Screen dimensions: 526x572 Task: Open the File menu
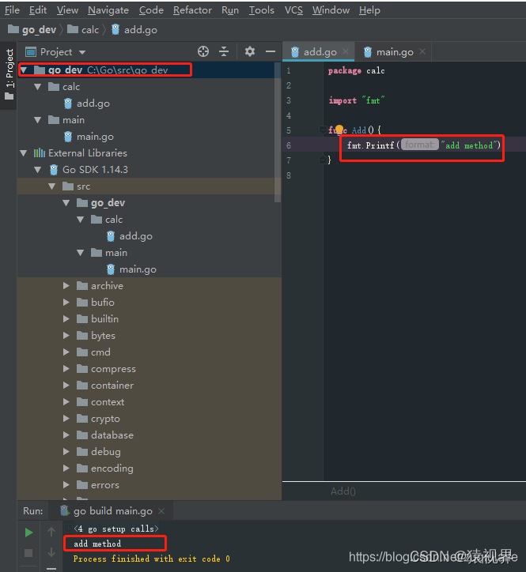[12, 9]
